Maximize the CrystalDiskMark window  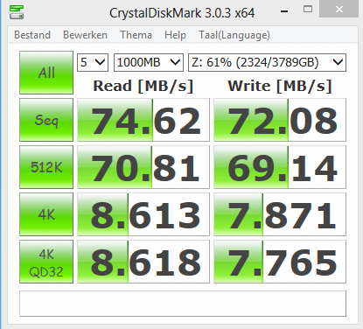pos(308,10)
